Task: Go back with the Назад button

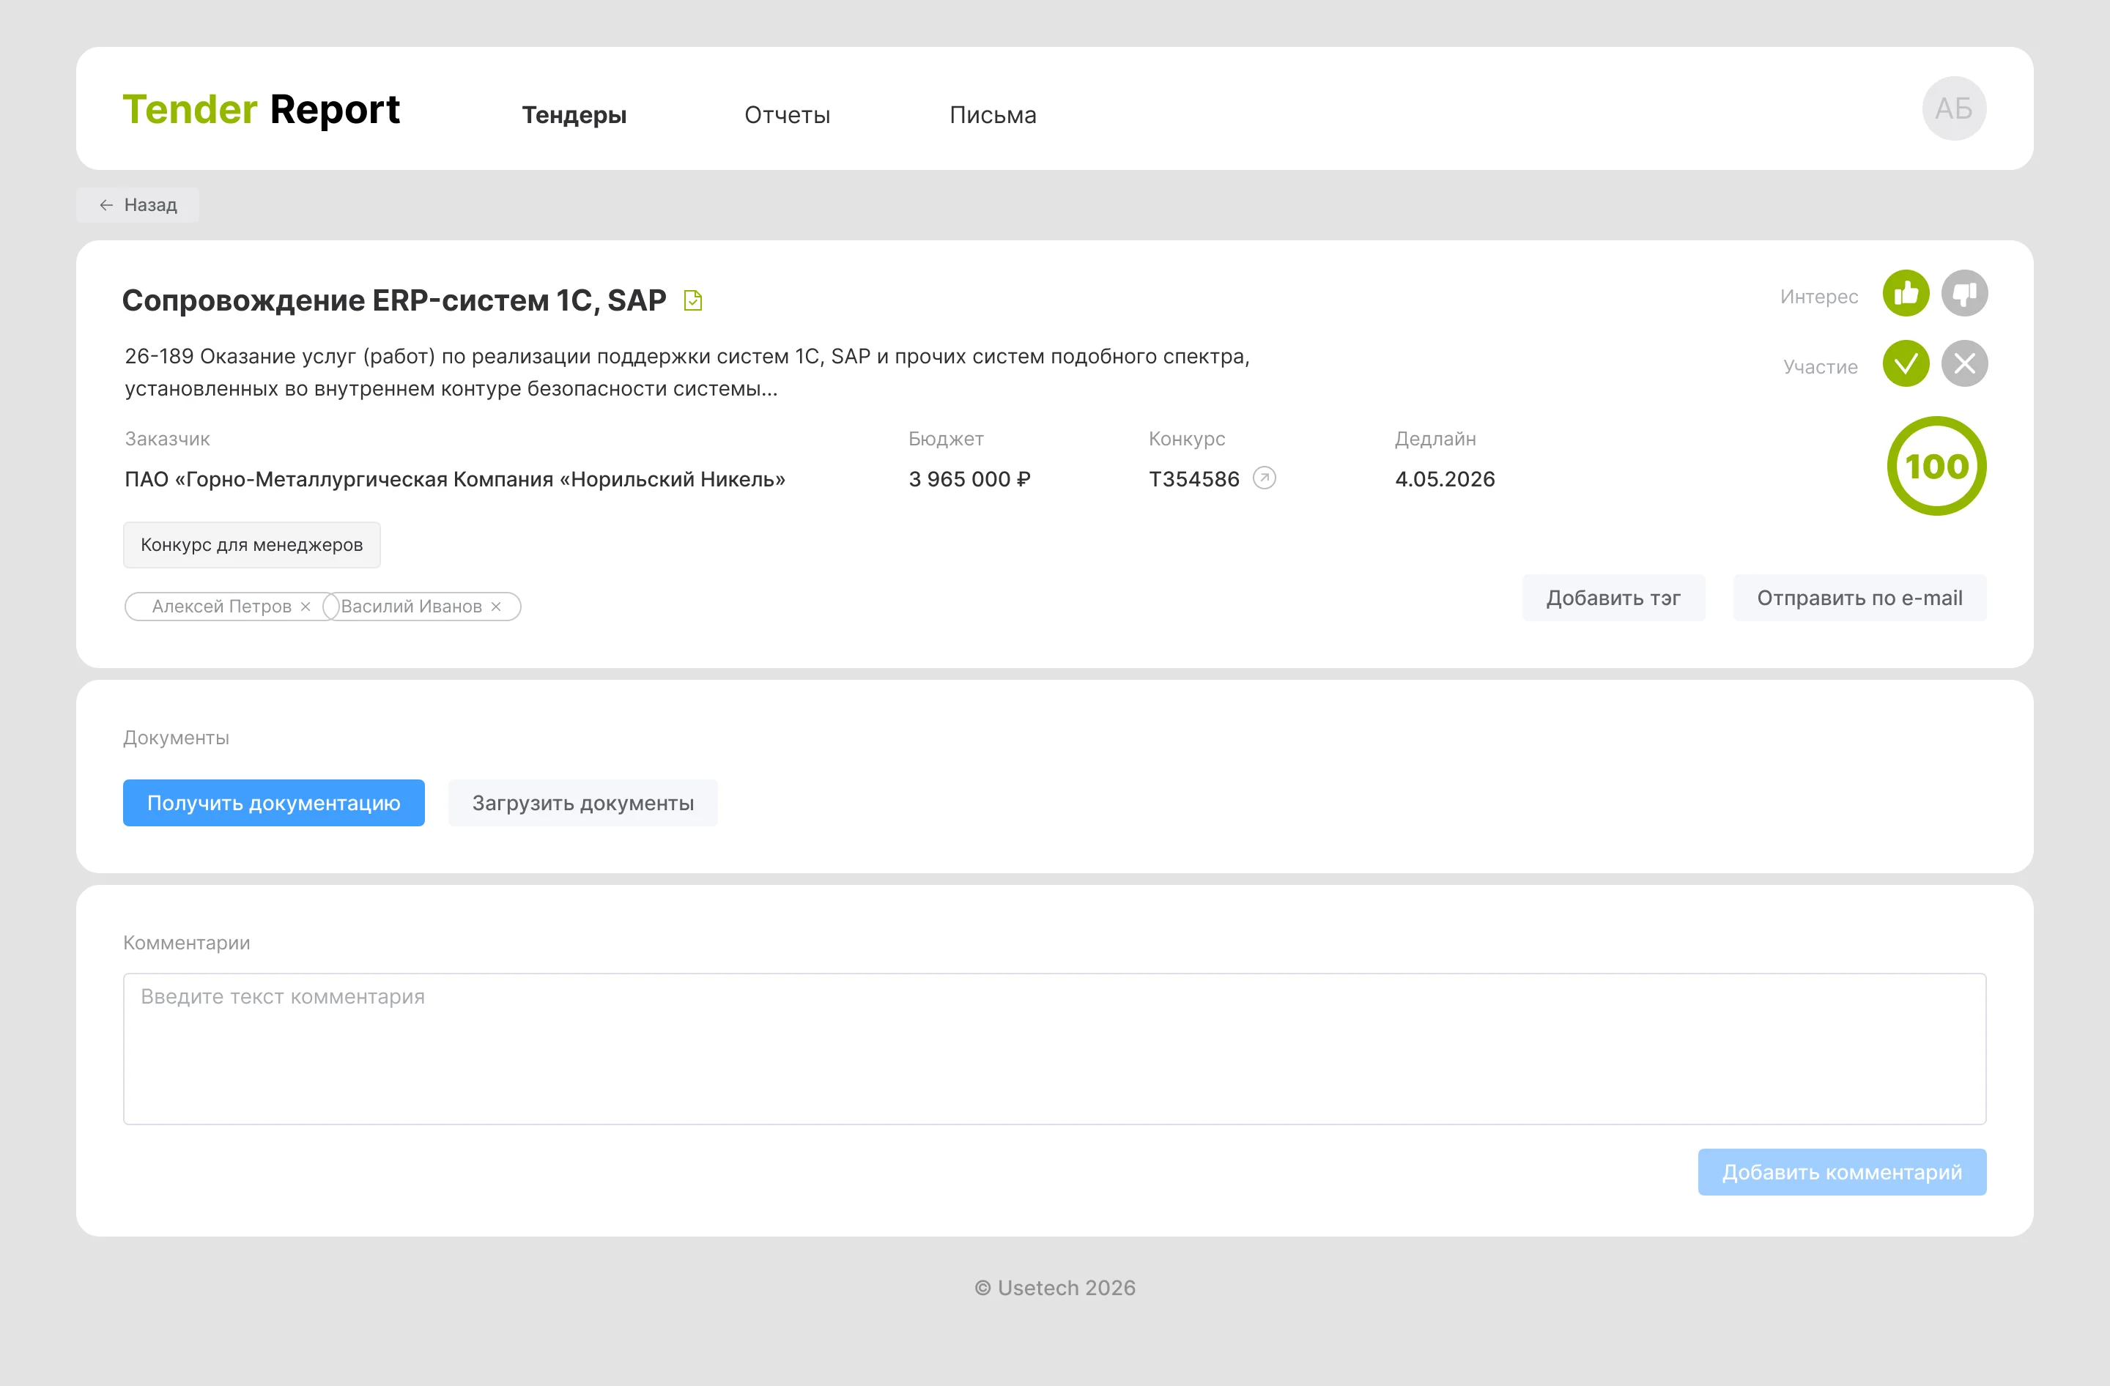Action: tap(138, 204)
